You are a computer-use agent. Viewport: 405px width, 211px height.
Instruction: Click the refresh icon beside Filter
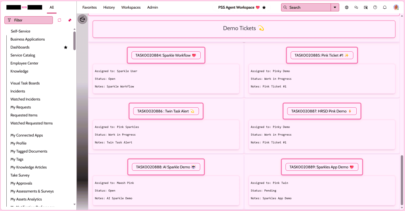pos(59,20)
